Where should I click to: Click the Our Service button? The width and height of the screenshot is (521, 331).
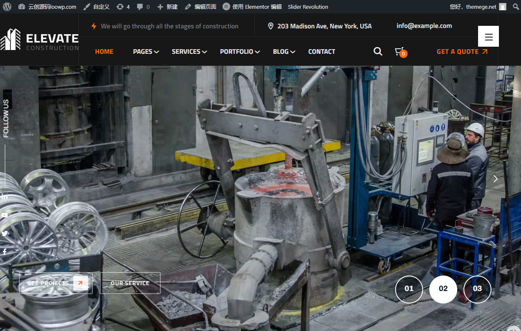point(130,283)
